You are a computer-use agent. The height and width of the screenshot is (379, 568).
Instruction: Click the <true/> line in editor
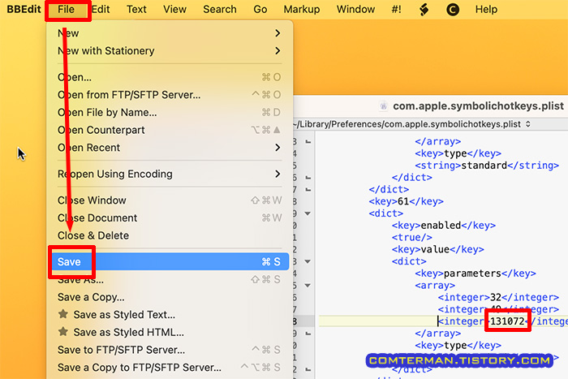pos(412,237)
